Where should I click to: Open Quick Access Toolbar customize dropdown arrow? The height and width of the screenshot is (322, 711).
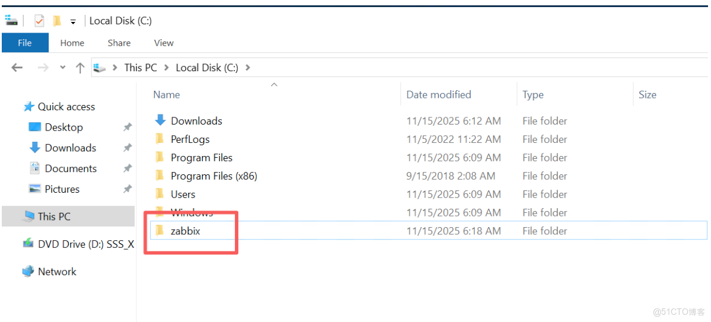tap(73, 21)
